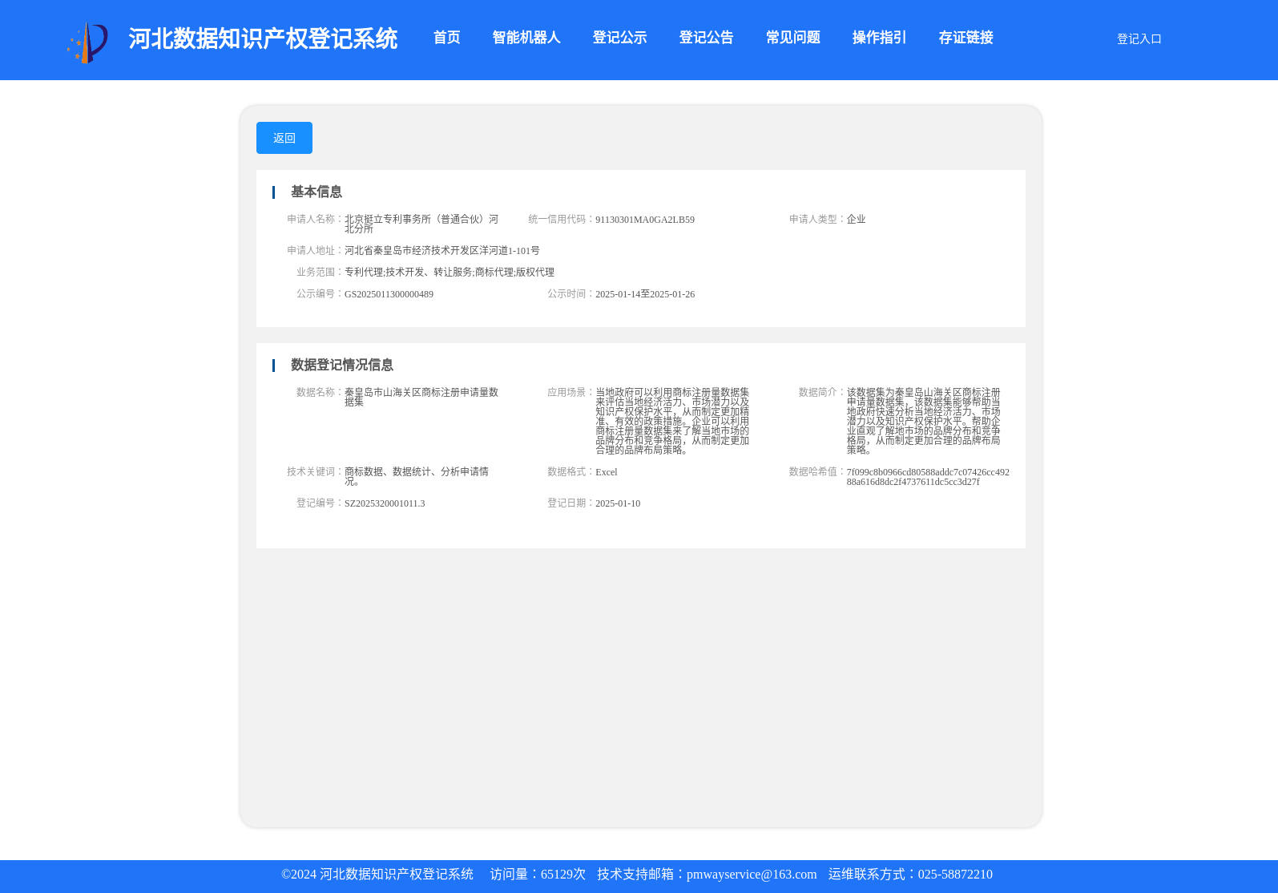Click the 数据哈希值 label
Viewport: 1278px width, 893px height.
click(816, 471)
